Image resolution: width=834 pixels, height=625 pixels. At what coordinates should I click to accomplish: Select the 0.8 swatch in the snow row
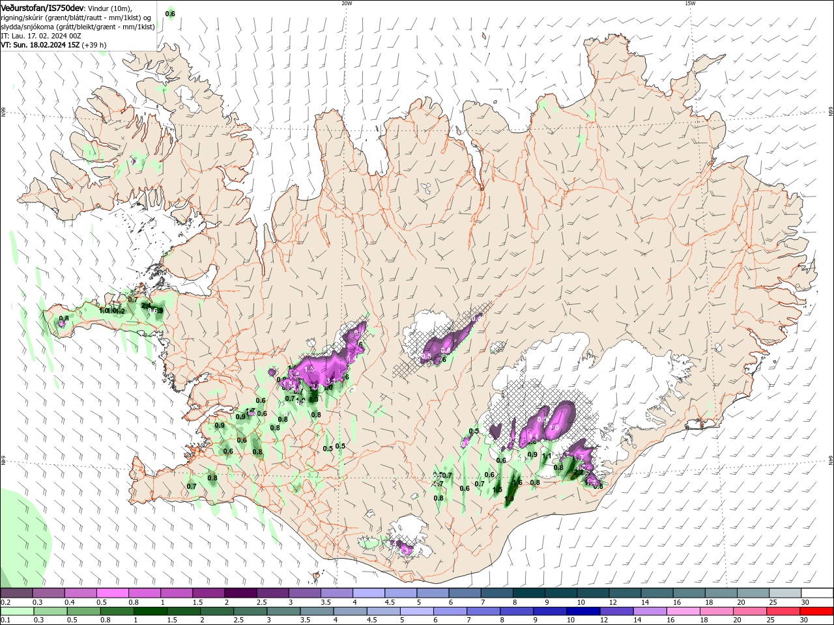(x=144, y=593)
